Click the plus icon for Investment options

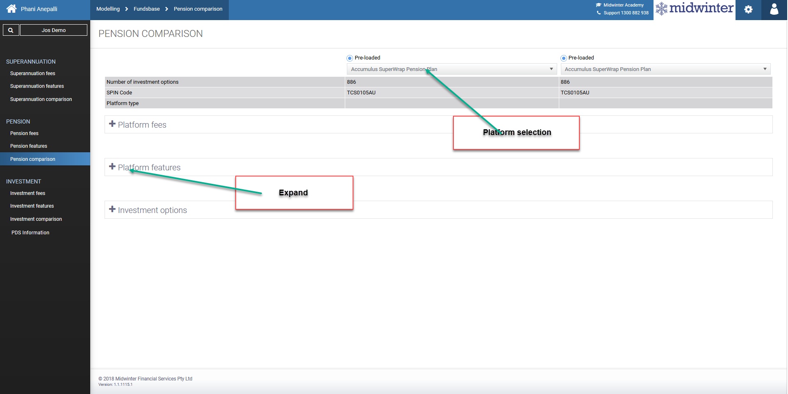[112, 209]
